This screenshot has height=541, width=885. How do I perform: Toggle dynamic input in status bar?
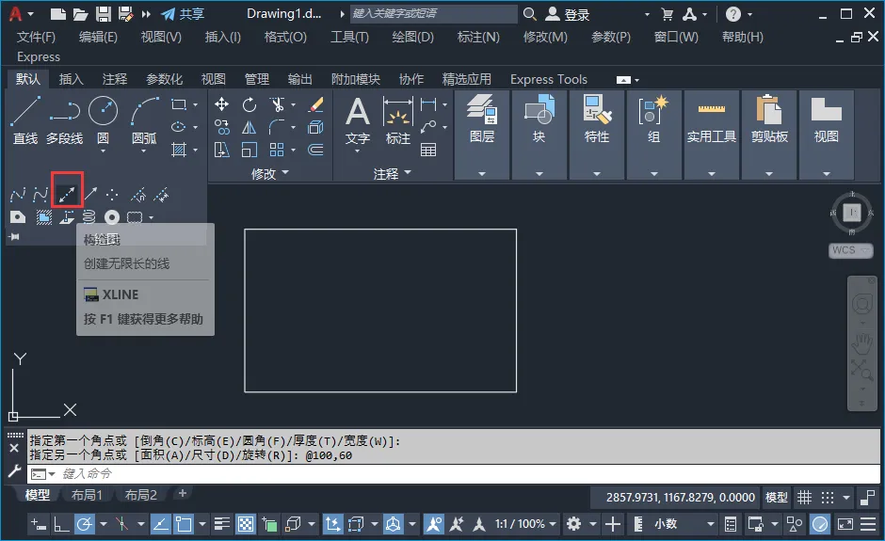tap(38, 525)
